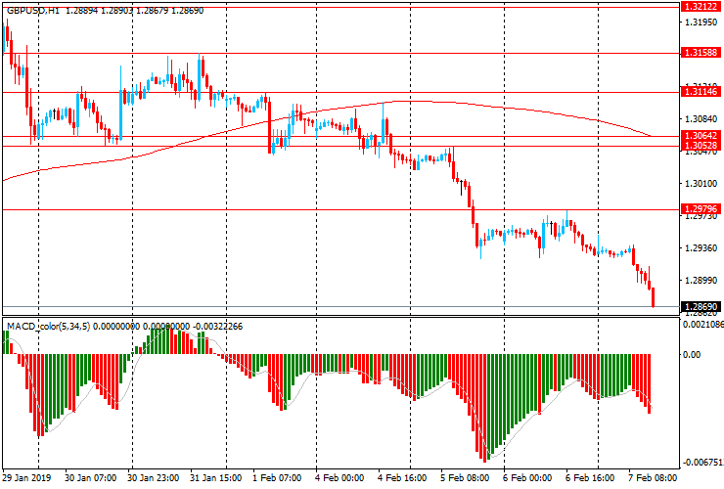Select the 1.29796 support level label

(x=701, y=208)
